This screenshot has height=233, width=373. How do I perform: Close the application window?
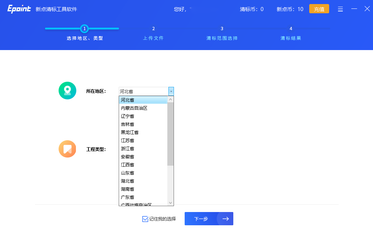point(367,9)
